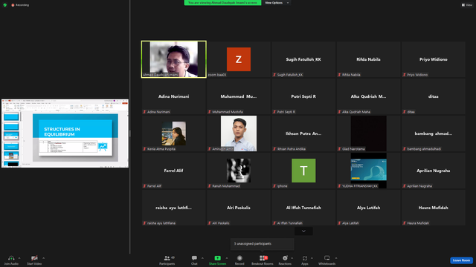The height and width of the screenshot is (267, 476).
Task: Open the Apps icon
Action: point(305,258)
